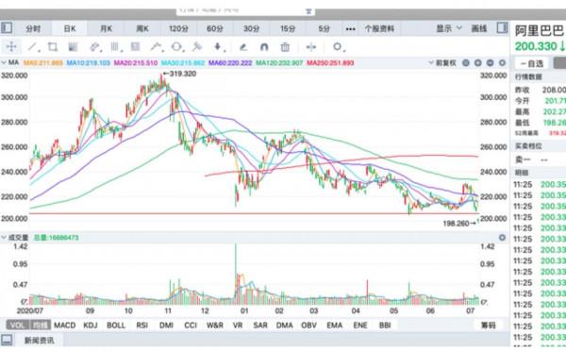Open the more periods ellipsis menu

tap(350, 29)
